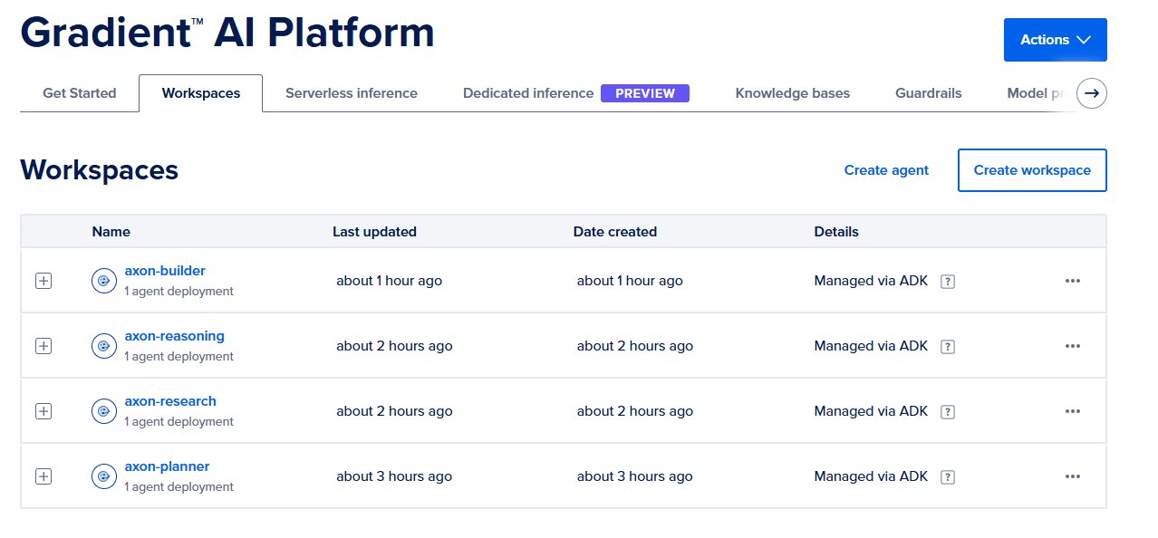This screenshot has width=1158, height=538.
Task: Click the Details column header
Action: (836, 232)
